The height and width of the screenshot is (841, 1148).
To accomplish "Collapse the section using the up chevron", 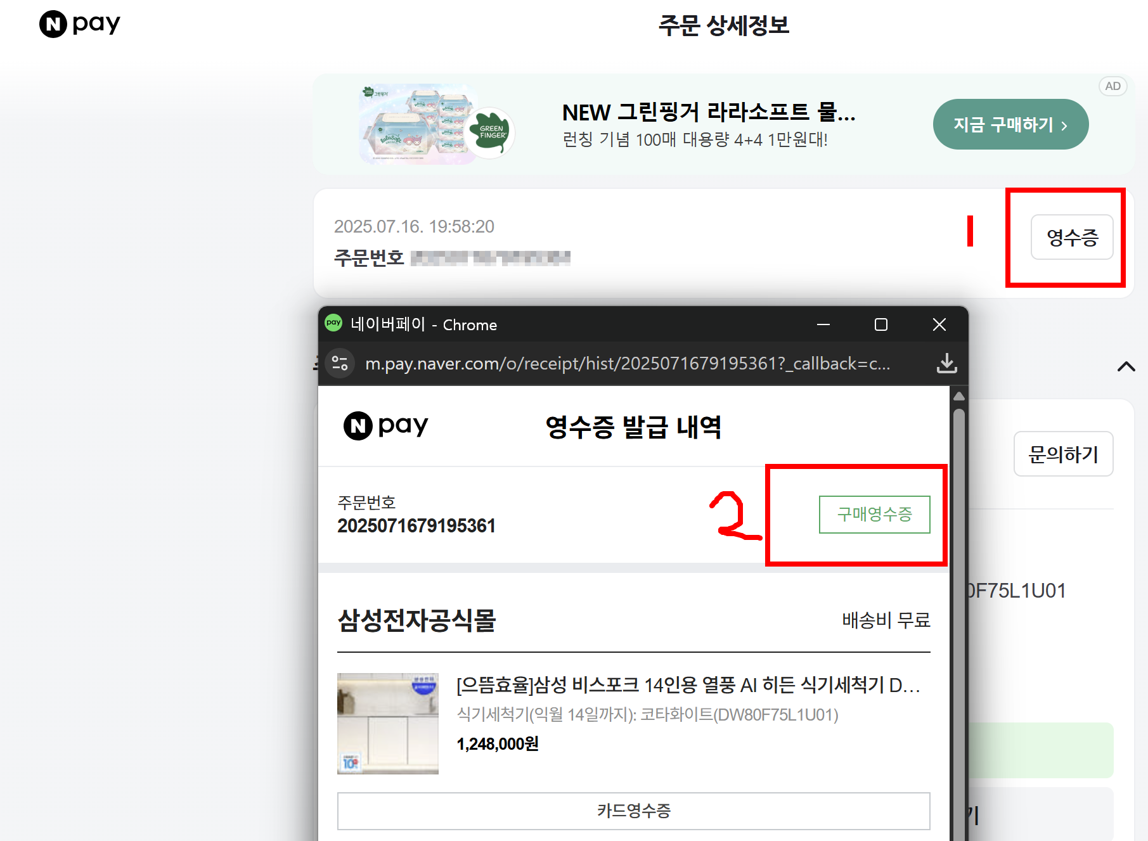I will click(x=1126, y=366).
